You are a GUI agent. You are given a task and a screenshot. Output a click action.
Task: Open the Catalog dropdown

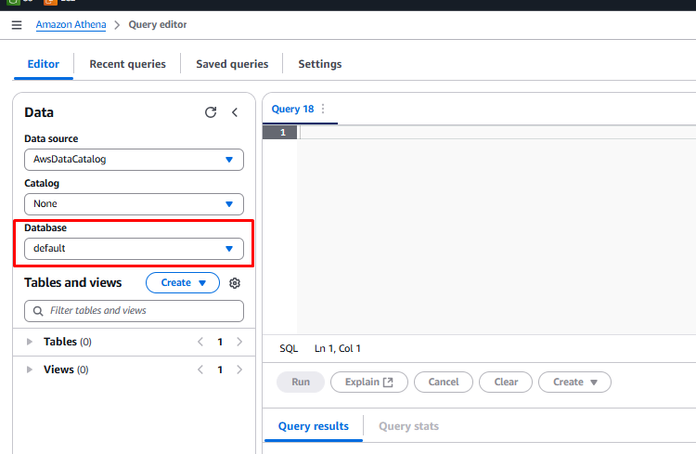click(134, 203)
